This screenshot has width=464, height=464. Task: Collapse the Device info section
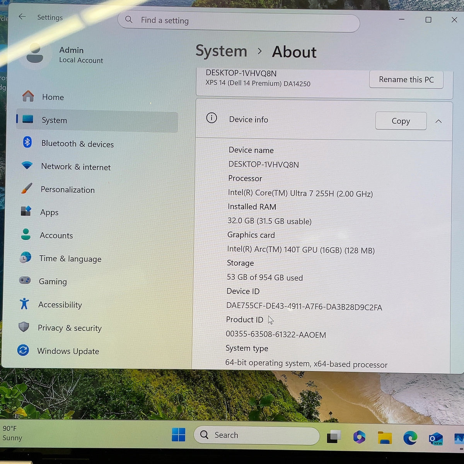(438, 121)
